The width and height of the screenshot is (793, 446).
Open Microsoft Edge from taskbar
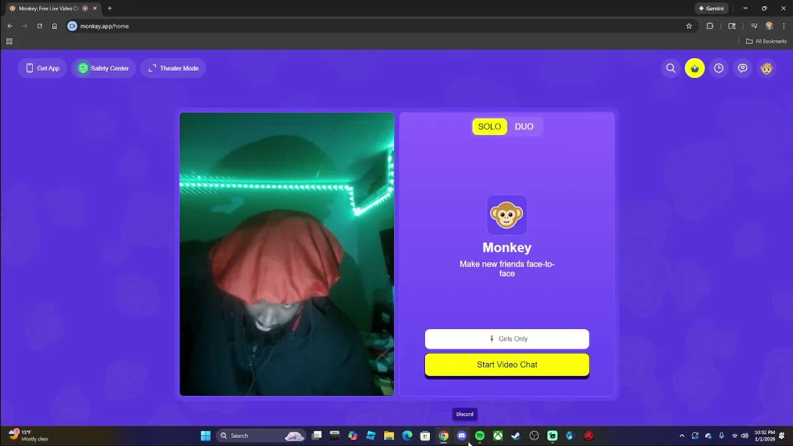[x=407, y=435]
